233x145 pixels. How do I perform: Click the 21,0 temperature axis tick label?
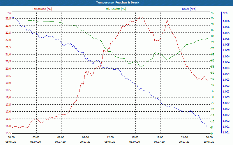8,55
